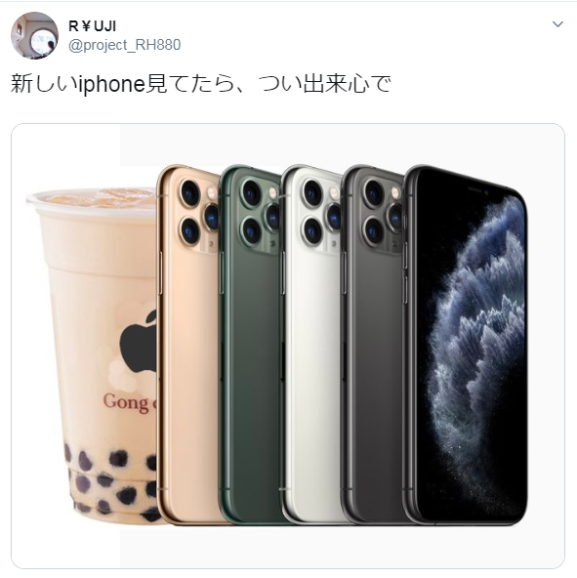Image resolution: width=577 pixels, height=578 pixels.
Task: Select the tweet text about the new iphone
Action: (x=200, y=84)
